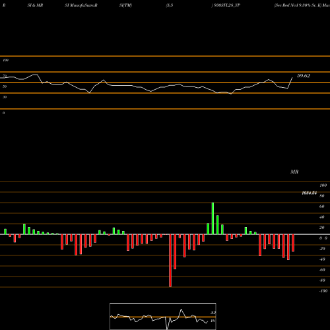Click the 70 label on RSI axis
Screen dimensions: 330x330
pos(5,76)
